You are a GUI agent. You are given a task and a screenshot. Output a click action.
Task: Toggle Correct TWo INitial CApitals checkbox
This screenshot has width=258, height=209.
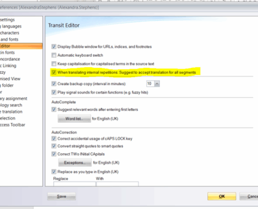pos(54,154)
